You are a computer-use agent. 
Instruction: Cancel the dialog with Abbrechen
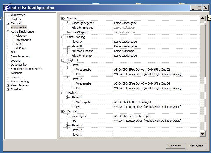[x=196, y=146]
